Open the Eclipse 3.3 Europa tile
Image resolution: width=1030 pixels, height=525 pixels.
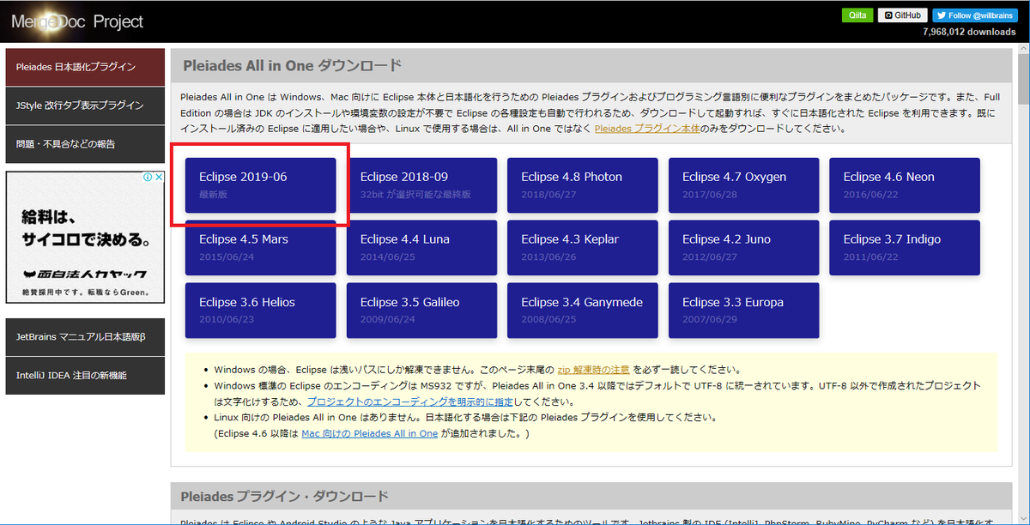point(743,311)
